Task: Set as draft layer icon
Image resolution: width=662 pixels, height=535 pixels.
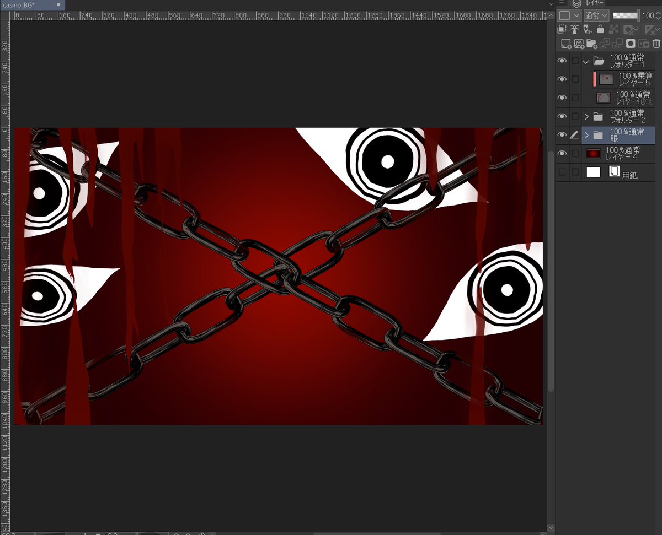Action: point(588,29)
